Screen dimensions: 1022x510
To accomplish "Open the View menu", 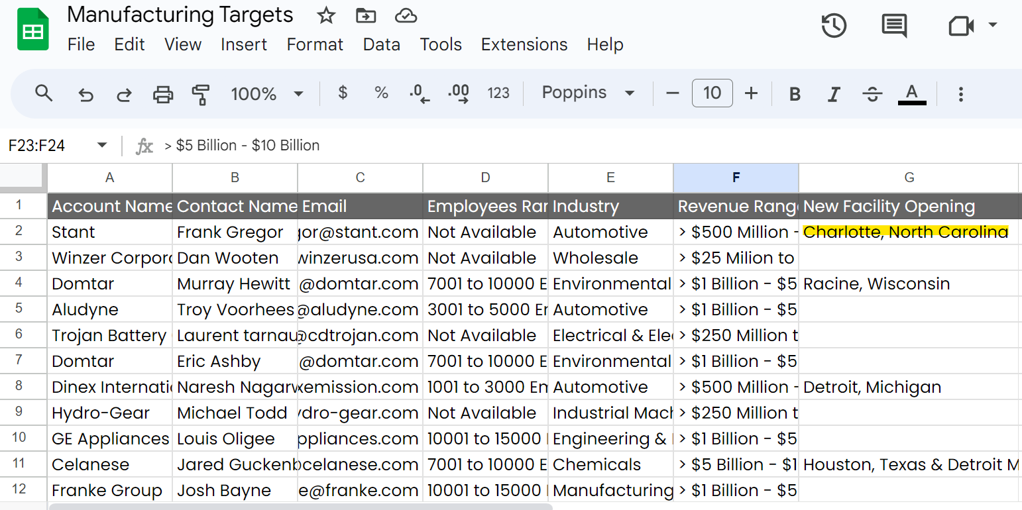I will (183, 44).
